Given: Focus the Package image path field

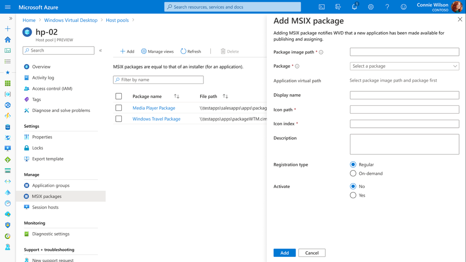Looking at the screenshot, I should click(x=404, y=52).
